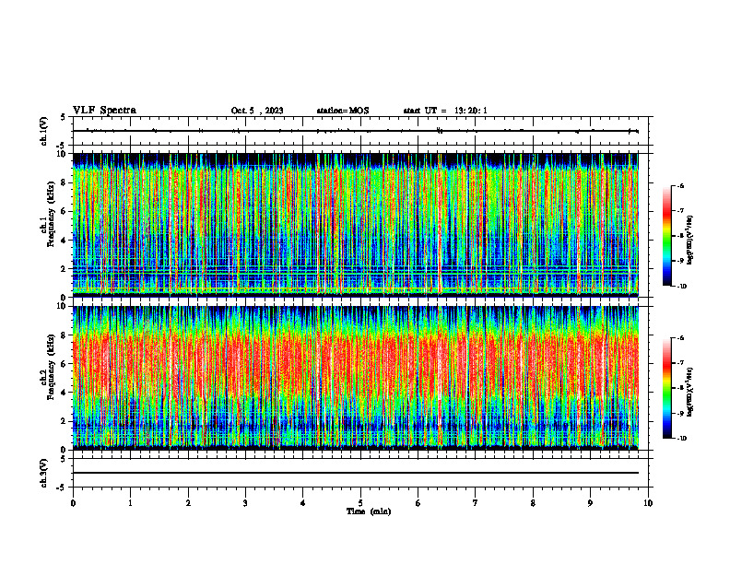Click the "-10" tick on ch.1 colorbar

681,287
